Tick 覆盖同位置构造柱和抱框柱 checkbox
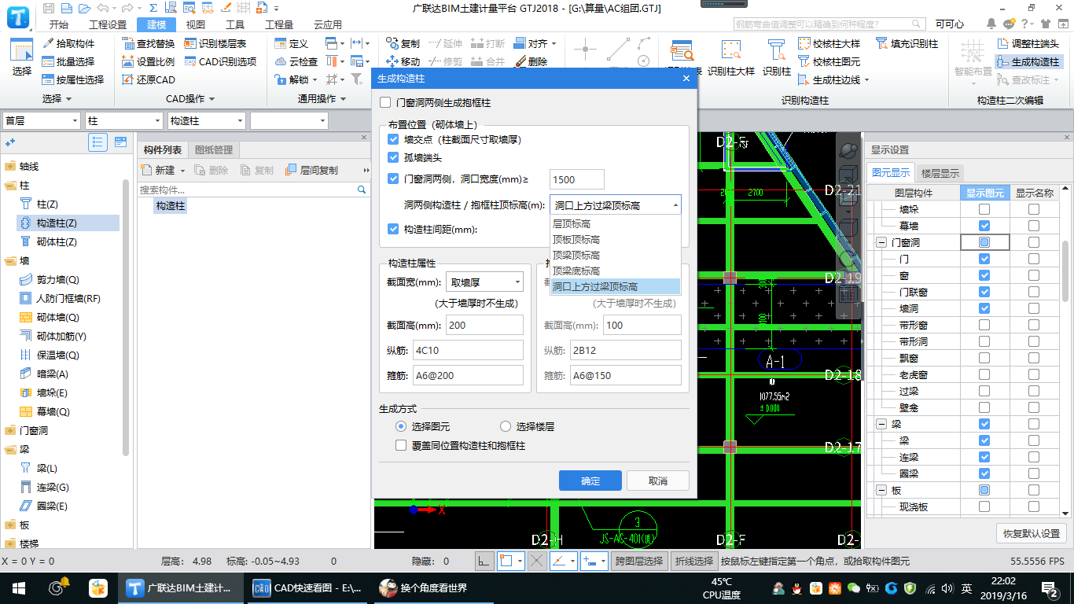 click(x=401, y=445)
